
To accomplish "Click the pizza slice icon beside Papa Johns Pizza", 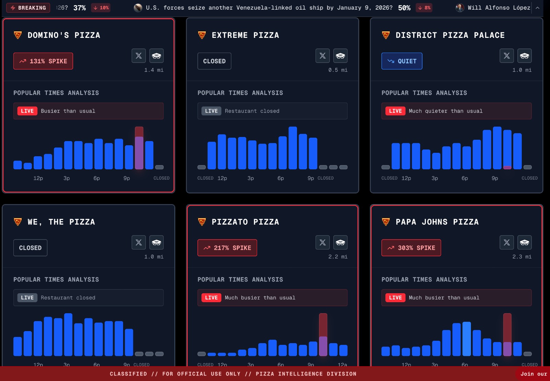I will 386,222.
